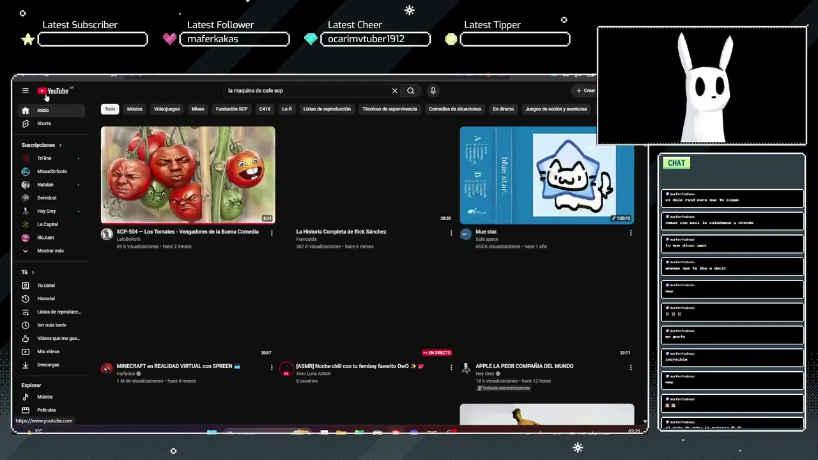Open Aimi Lune ASMR live avatar
This screenshot has height=460, width=818.
coord(286,369)
